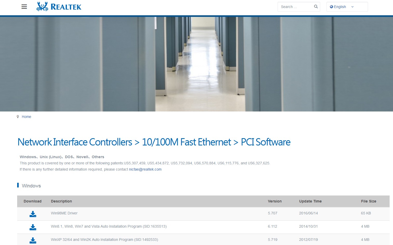The image size is (393, 245).
Task: Download WinXP 32/64 and Win2K installer
Action: coord(33,240)
